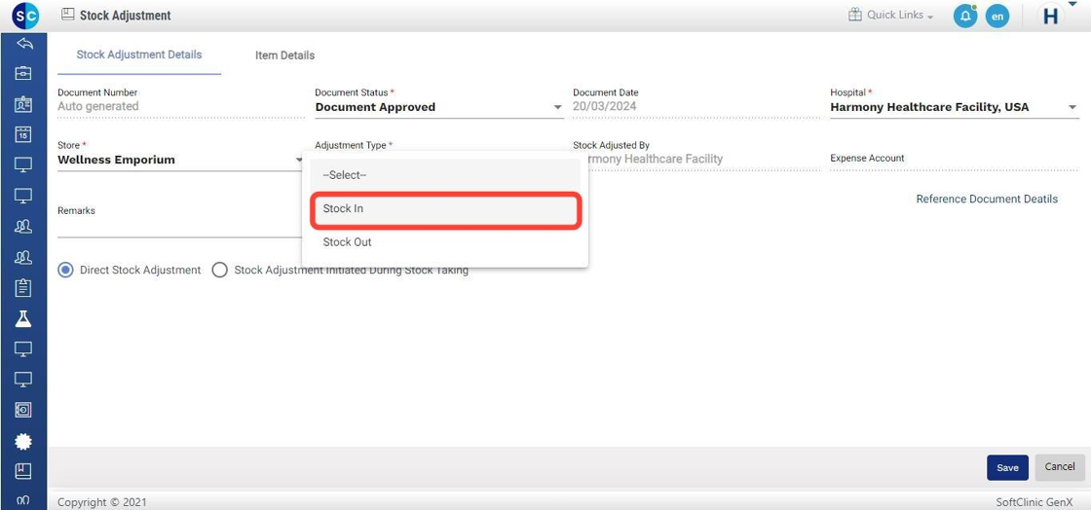The image size is (1091, 510).
Task: Open the Hospital dropdown
Action: click(954, 107)
